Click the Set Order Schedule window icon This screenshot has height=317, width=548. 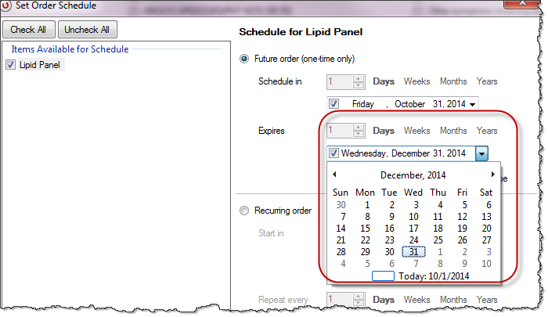[7, 6]
